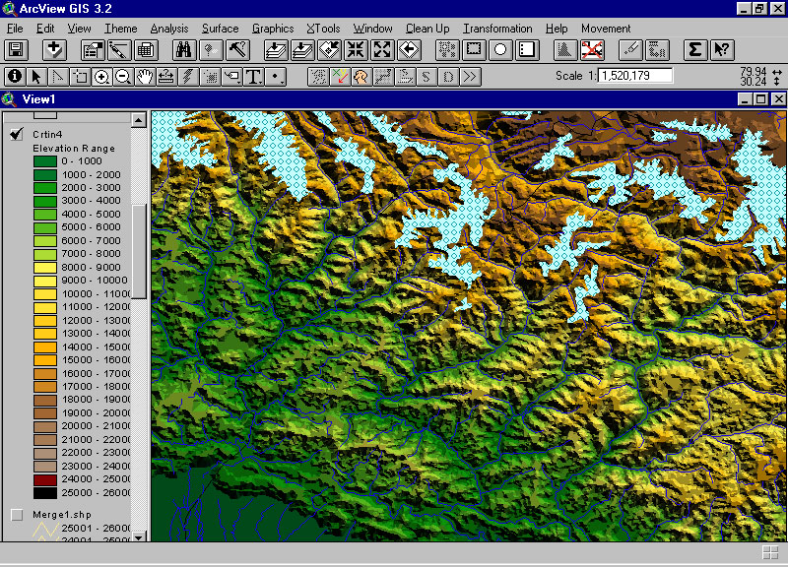Click the Zoom to Previous Extent arrow
Viewport: 788px width, 567px height.
[x=409, y=49]
